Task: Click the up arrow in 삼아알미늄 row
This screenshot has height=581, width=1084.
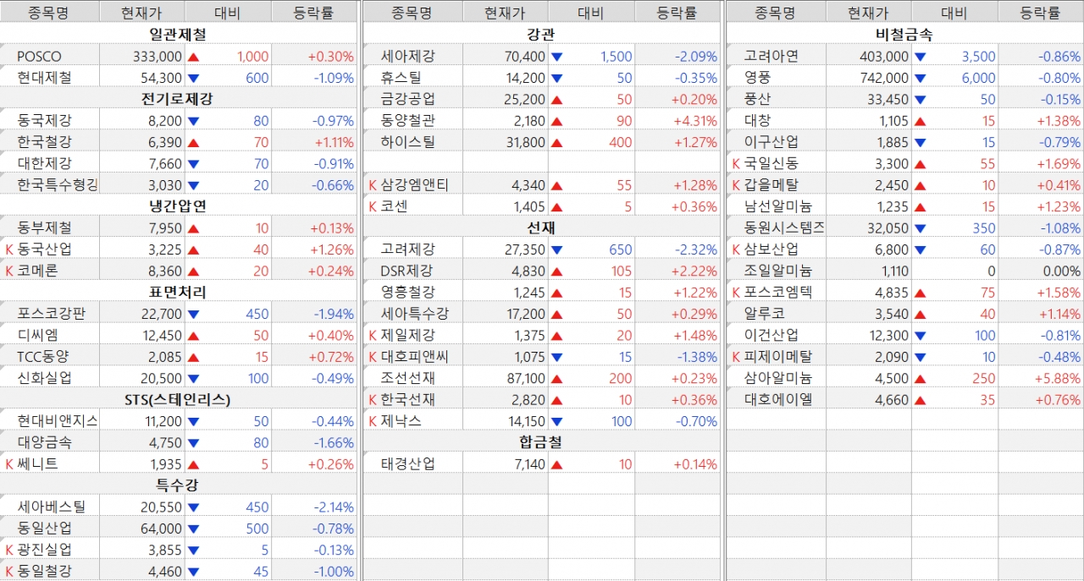Action: (920, 379)
